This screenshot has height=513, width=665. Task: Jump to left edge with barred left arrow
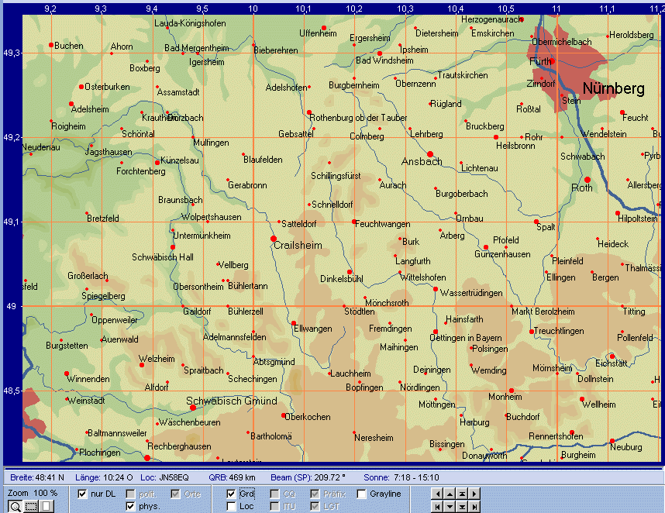437,507
